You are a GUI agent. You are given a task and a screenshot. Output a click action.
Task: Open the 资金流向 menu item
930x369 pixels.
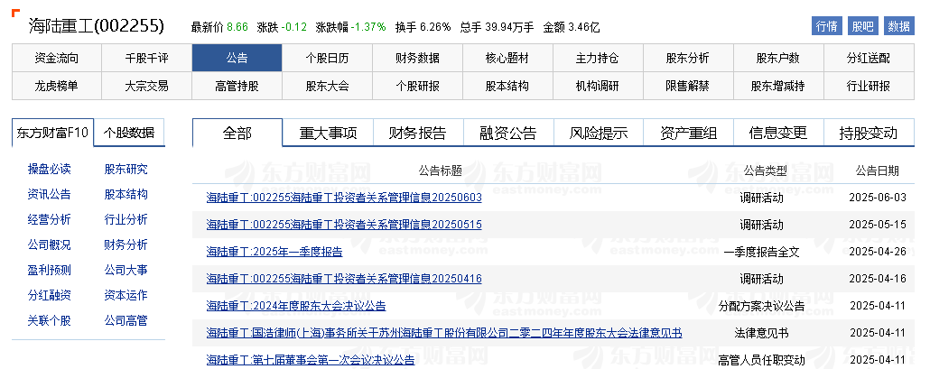tap(56, 58)
